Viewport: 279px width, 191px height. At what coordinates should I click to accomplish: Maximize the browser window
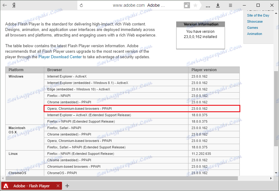click(258, 5)
